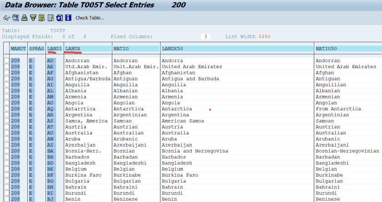Image resolution: width=382 pixels, height=202 pixels.
Task: Click the Check Table... button
Action: pyautogui.click(x=90, y=18)
